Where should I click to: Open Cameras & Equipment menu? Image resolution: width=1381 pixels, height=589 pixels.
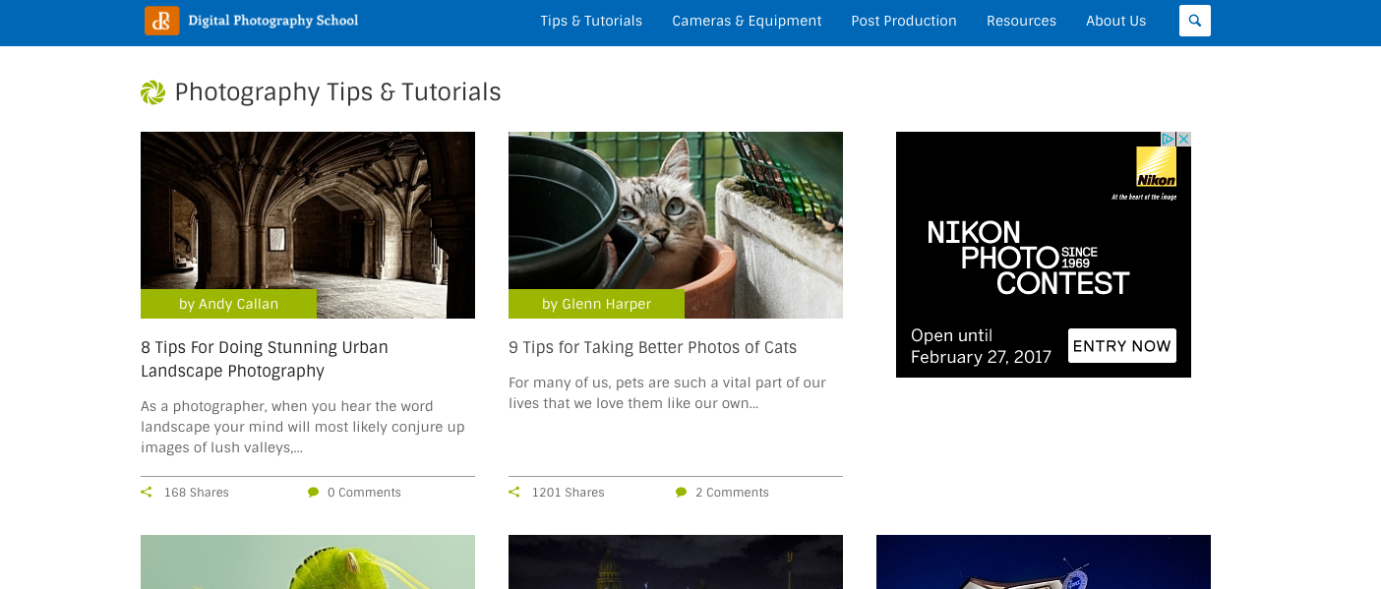click(x=747, y=21)
